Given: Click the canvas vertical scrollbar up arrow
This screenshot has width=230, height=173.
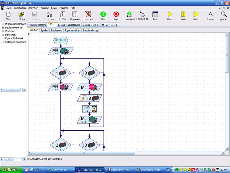Looking at the screenshot, I should coord(227,35).
